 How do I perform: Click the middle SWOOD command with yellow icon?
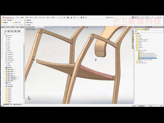pyautogui.click(x=17, y=23)
